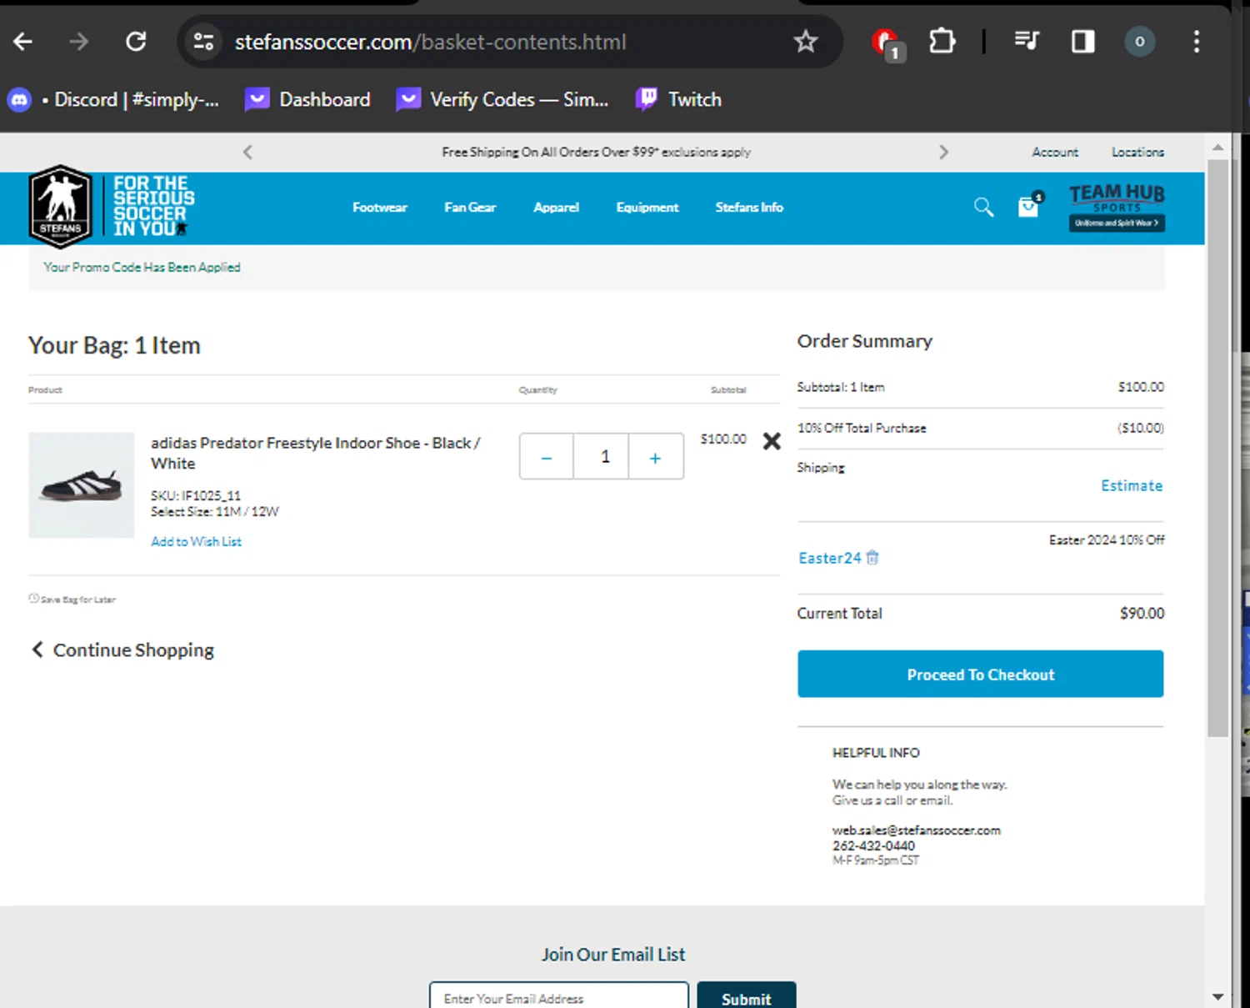
Task: Open the Locations link
Action: click(1137, 152)
